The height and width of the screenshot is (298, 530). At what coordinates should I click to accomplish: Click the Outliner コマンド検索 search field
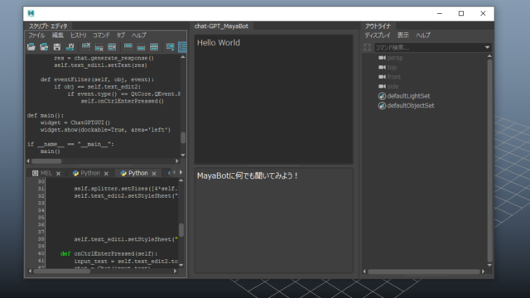(x=429, y=48)
